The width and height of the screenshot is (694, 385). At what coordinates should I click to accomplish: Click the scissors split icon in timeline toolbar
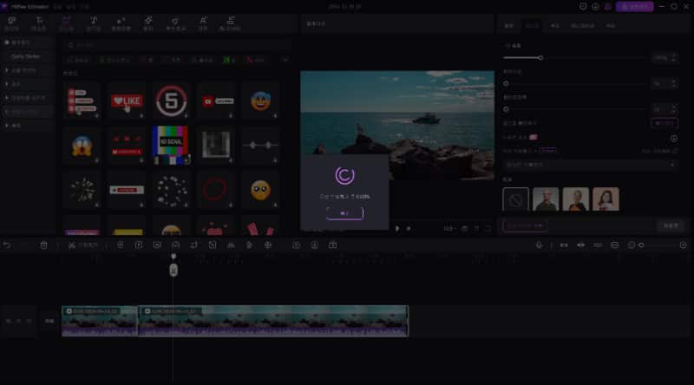click(x=72, y=245)
